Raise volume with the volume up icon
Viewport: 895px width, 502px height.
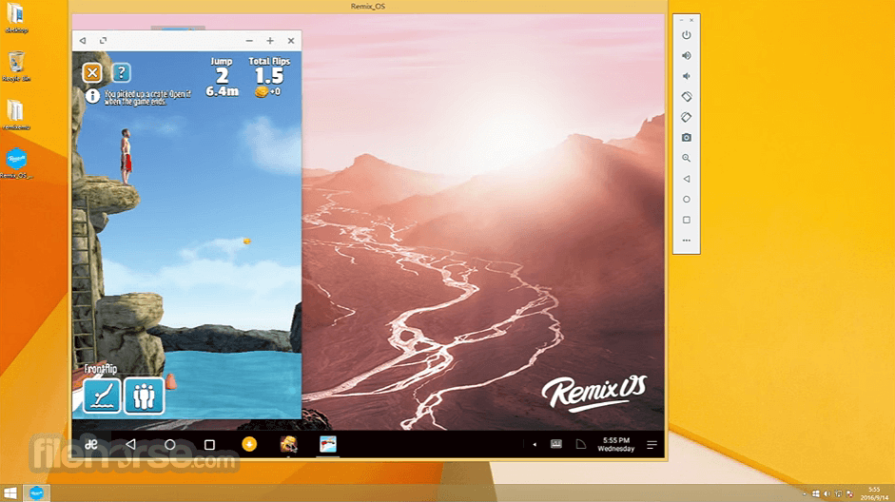[x=687, y=55]
